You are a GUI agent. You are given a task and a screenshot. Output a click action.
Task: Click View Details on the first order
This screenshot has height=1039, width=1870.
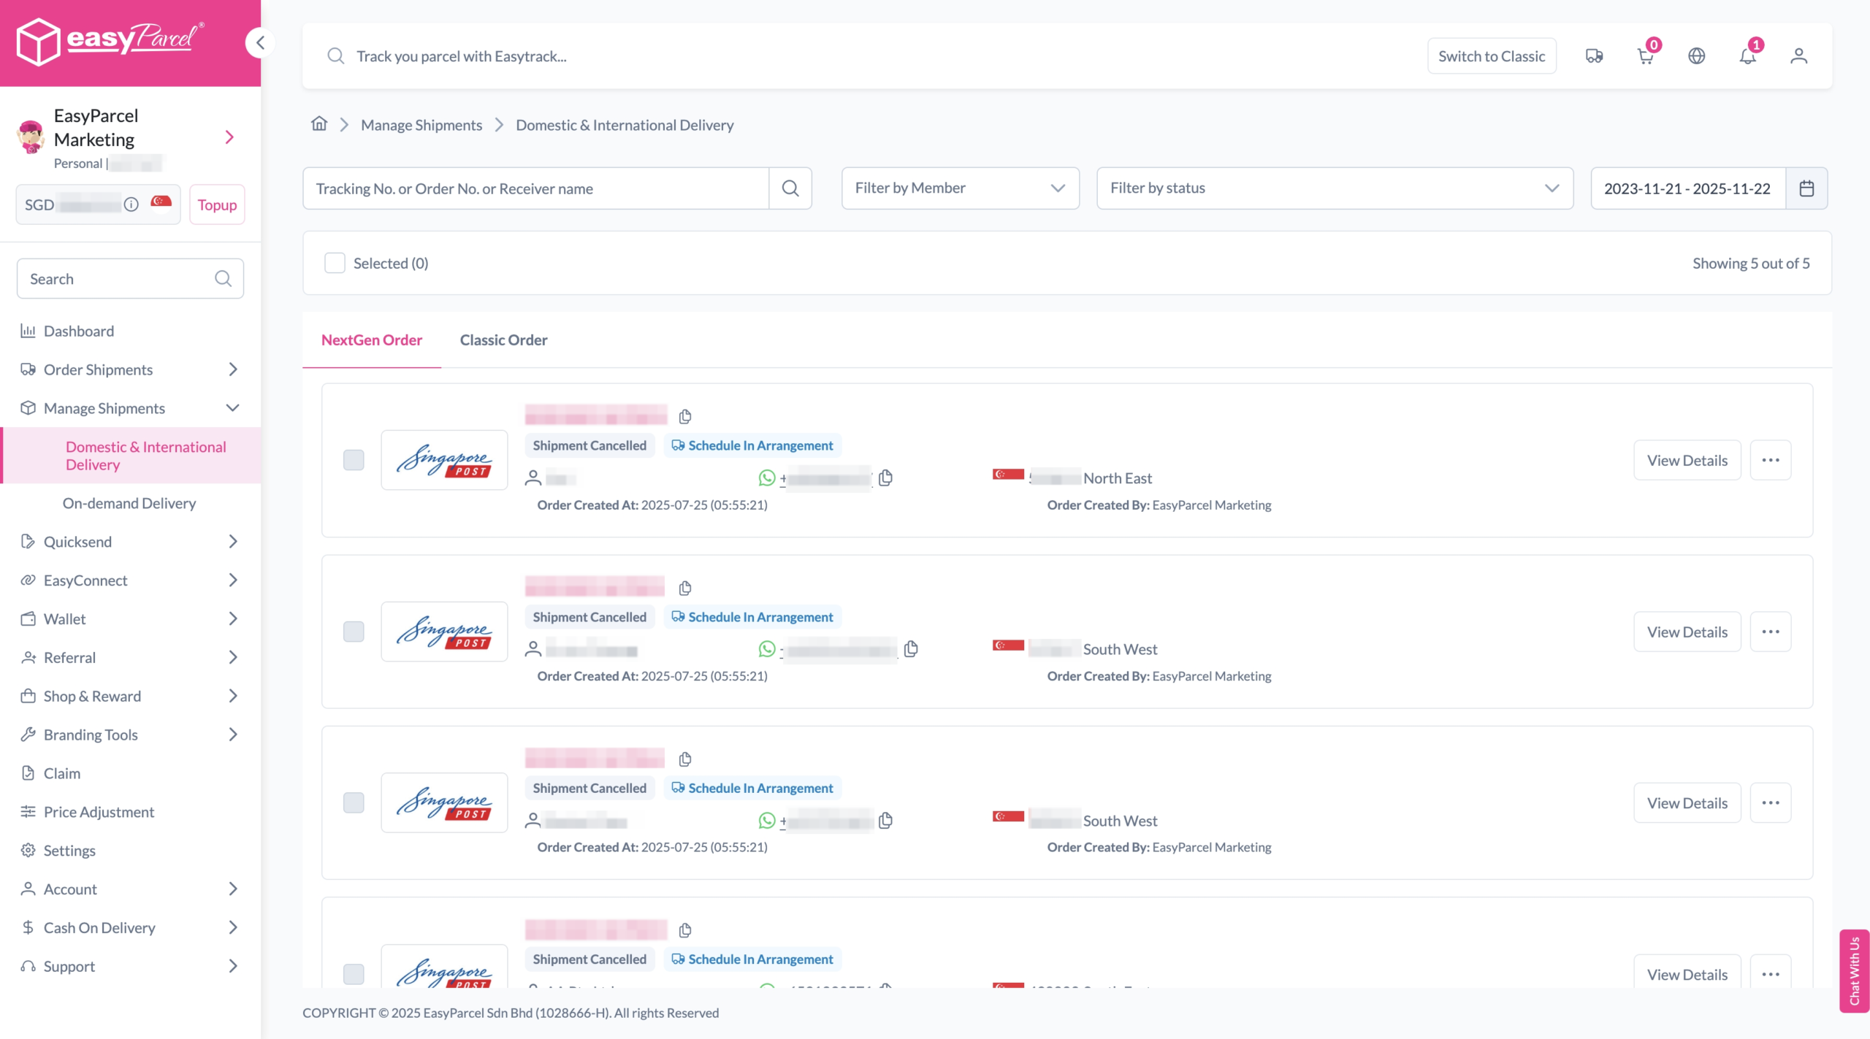click(x=1687, y=460)
